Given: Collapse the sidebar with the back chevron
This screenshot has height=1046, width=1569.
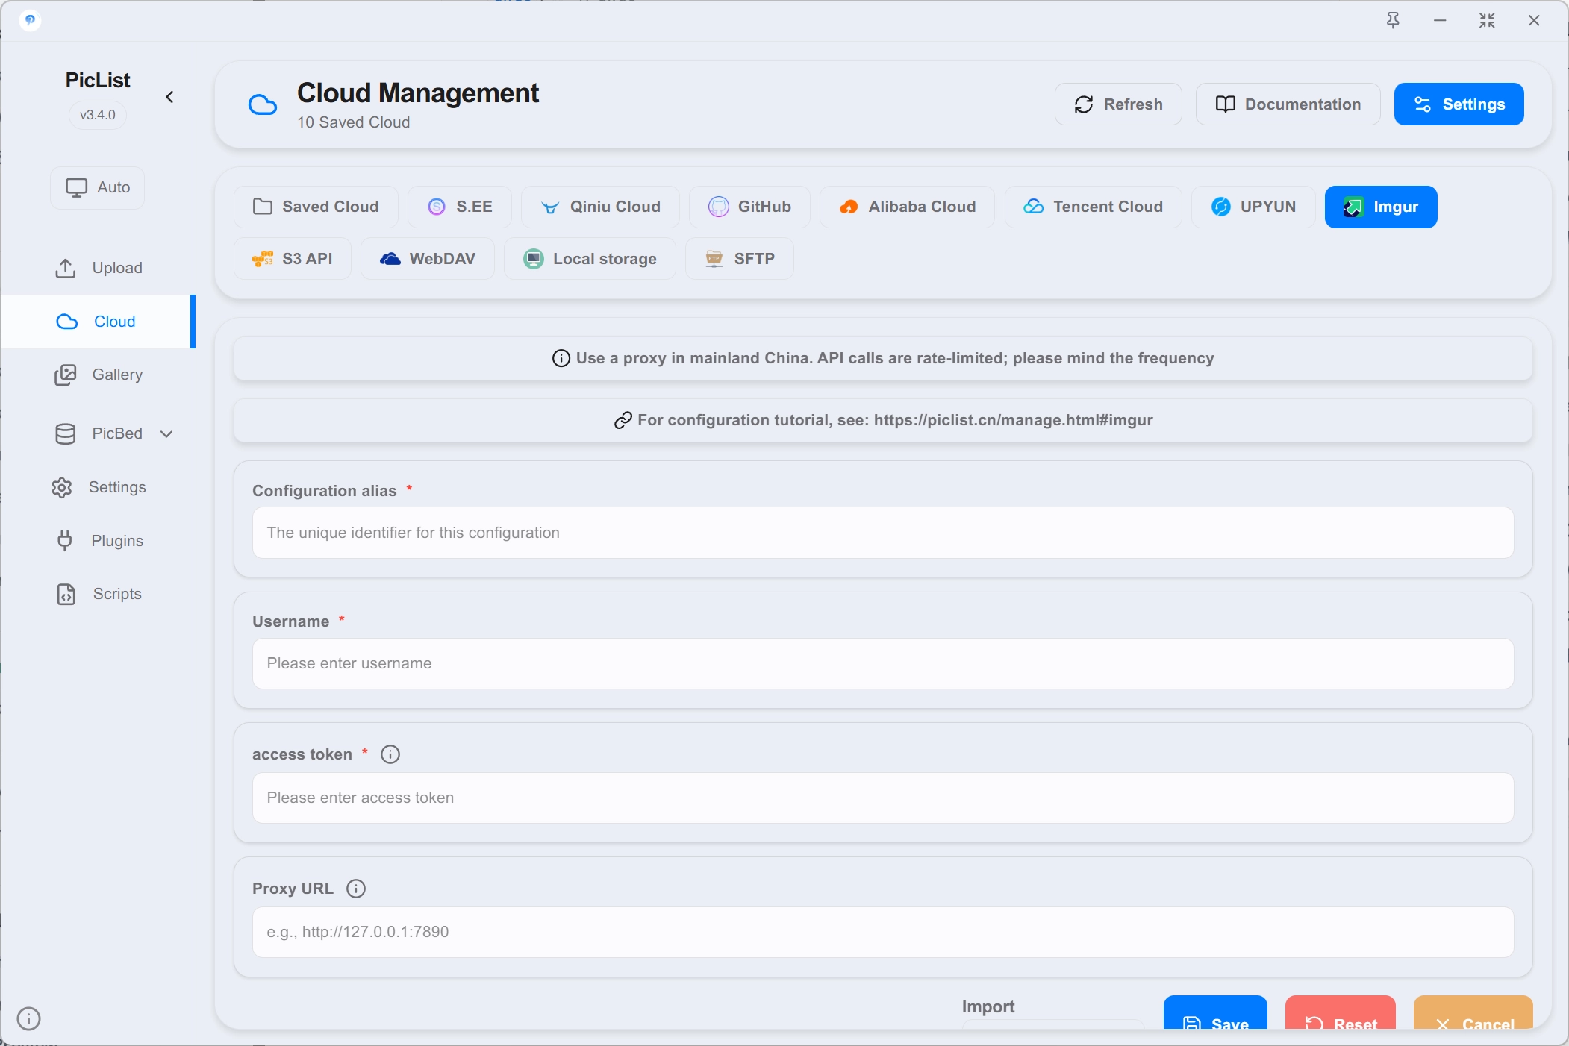Looking at the screenshot, I should click(x=169, y=97).
